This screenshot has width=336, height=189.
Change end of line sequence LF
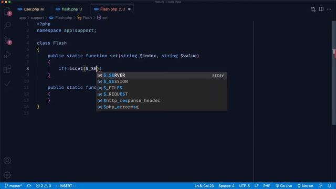pyautogui.click(x=257, y=186)
